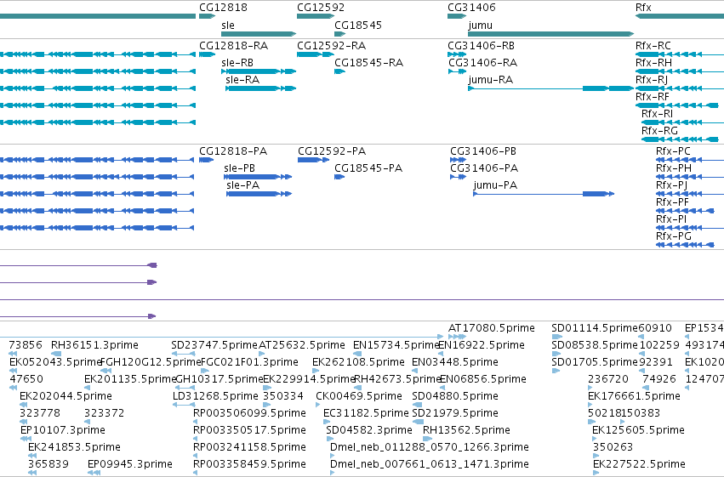Screen dimensions: 724x477
Task: Click EST label SD23747.5prime
Action: (x=214, y=345)
